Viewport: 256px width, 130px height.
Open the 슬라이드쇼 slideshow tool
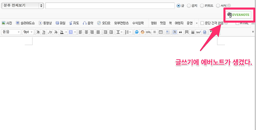coord(25,23)
